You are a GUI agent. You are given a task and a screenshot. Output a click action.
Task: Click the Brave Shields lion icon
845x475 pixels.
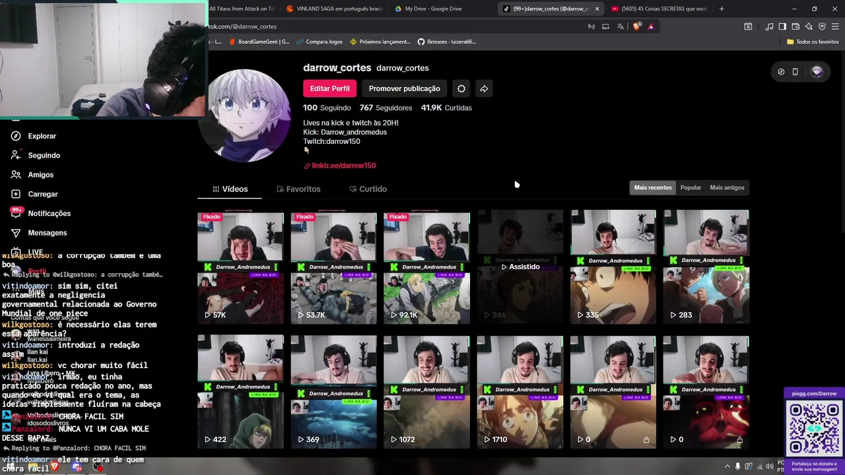[x=636, y=26]
